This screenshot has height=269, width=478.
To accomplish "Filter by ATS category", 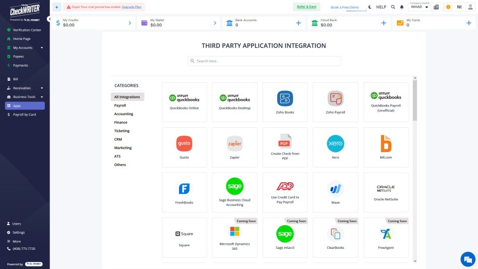I will point(117,156).
